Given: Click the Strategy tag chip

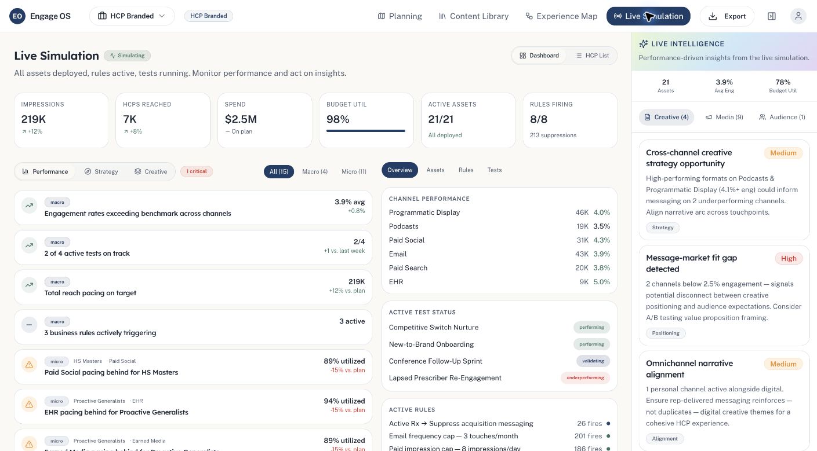Looking at the screenshot, I should click(663, 228).
